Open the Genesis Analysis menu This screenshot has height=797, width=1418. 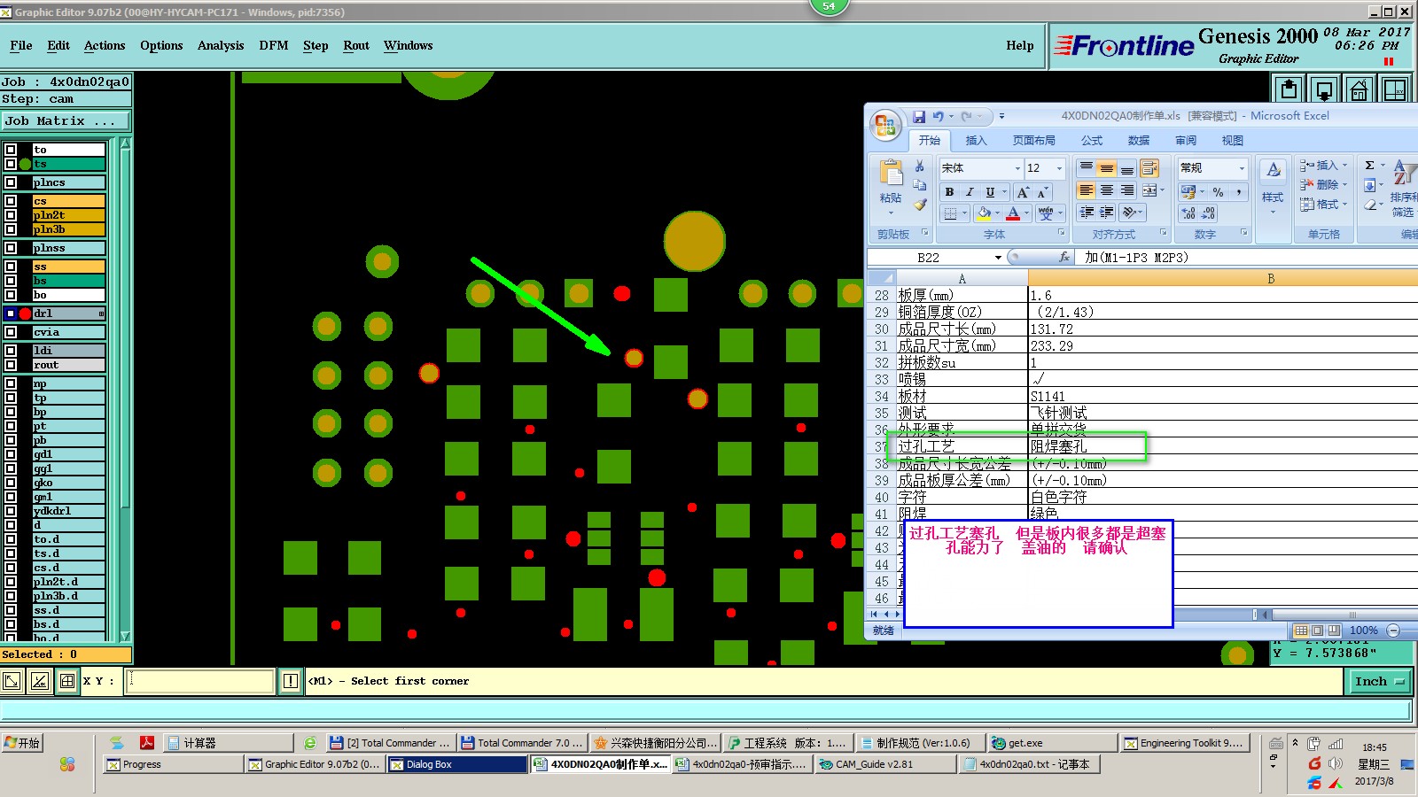click(221, 45)
